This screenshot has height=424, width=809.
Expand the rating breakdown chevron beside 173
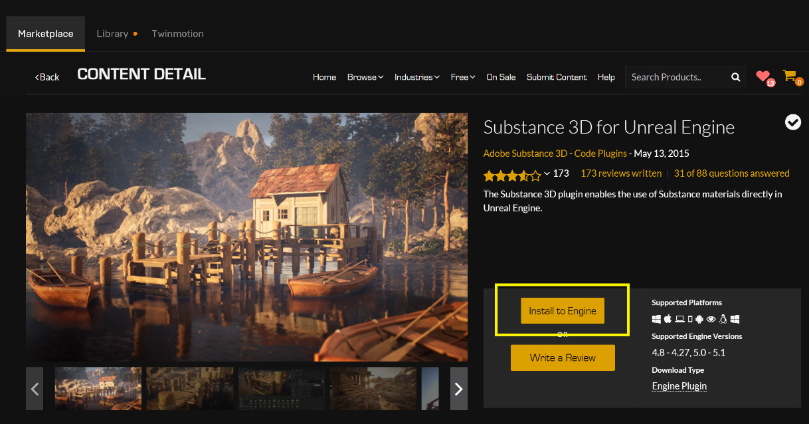point(547,173)
